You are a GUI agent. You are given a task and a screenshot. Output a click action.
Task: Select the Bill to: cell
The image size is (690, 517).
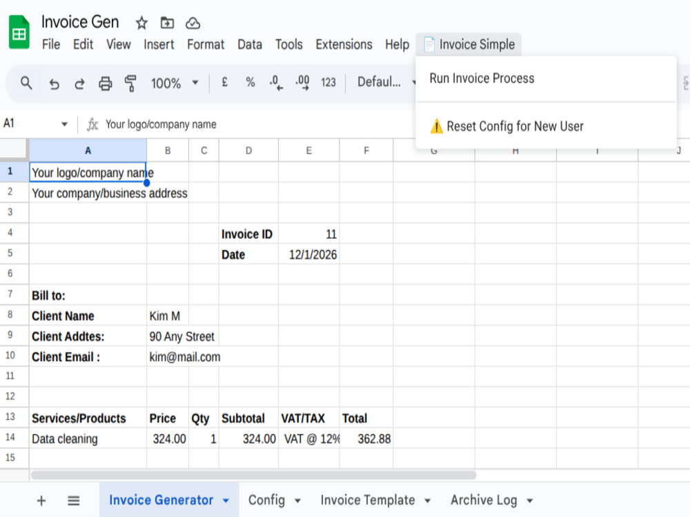[x=88, y=296]
